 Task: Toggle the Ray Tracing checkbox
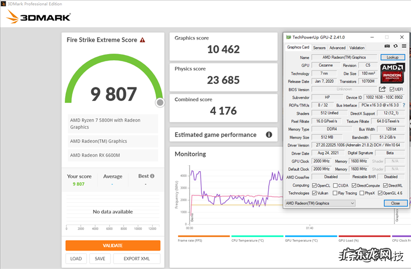pyautogui.click(x=335, y=193)
